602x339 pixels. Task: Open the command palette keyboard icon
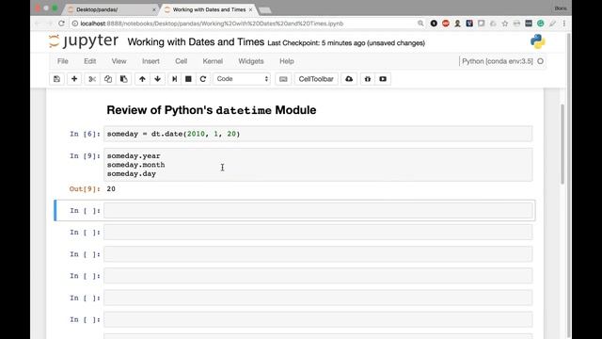pyautogui.click(x=283, y=79)
